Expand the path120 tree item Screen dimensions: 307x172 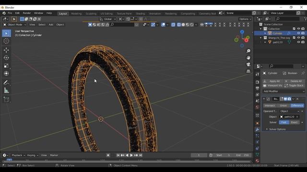pos(265,43)
